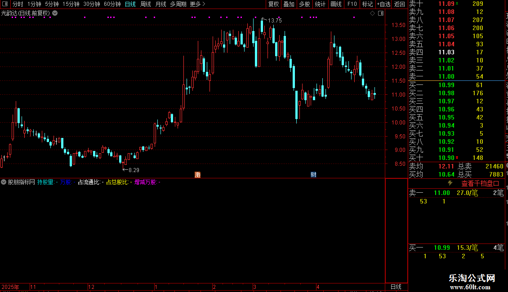This screenshot has width=508, height=292.
Task: Click the 标记 mark button
Action: coord(367,4)
